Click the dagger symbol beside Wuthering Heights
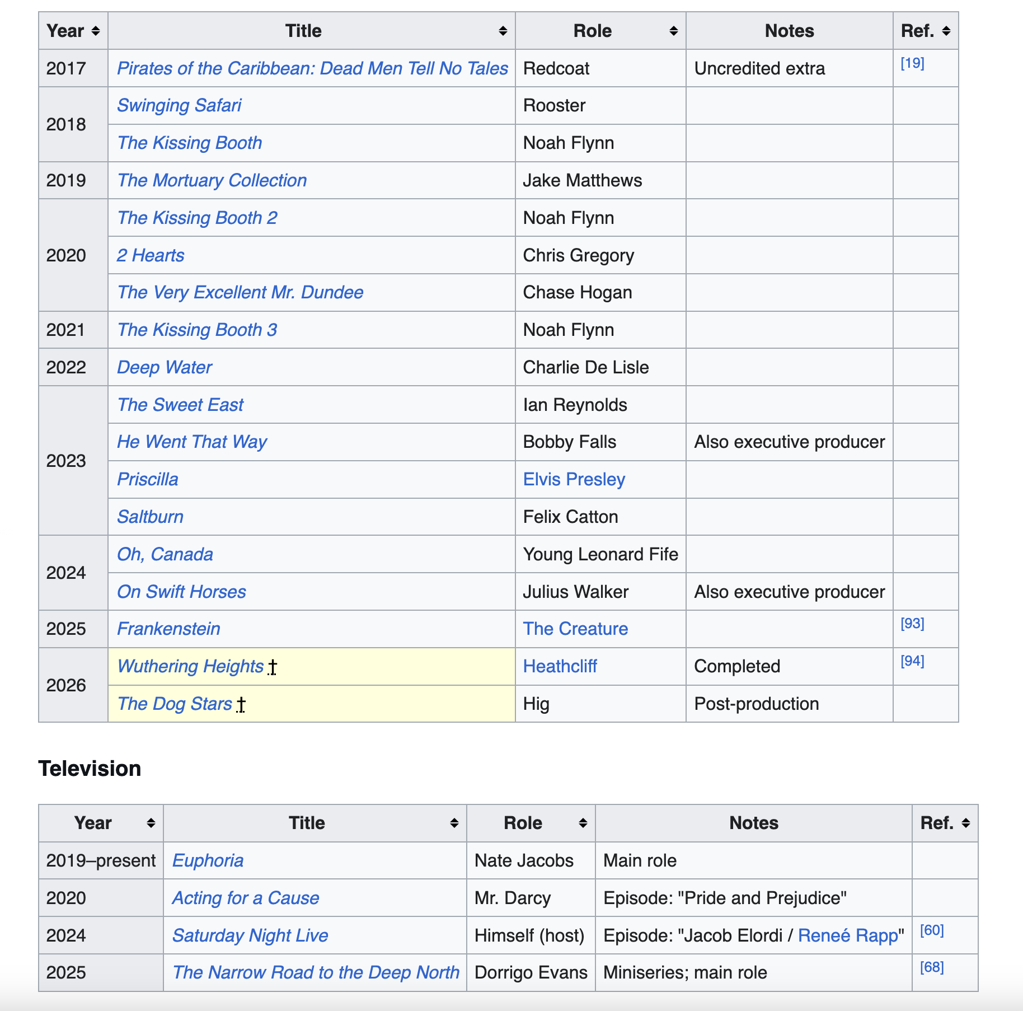This screenshot has height=1011, width=1023. (x=272, y=667)
